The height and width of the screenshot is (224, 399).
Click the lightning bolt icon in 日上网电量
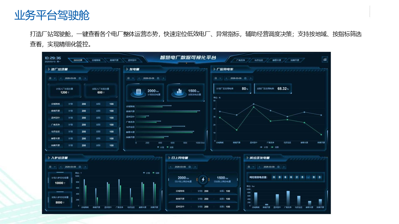(x=203, y=180)
